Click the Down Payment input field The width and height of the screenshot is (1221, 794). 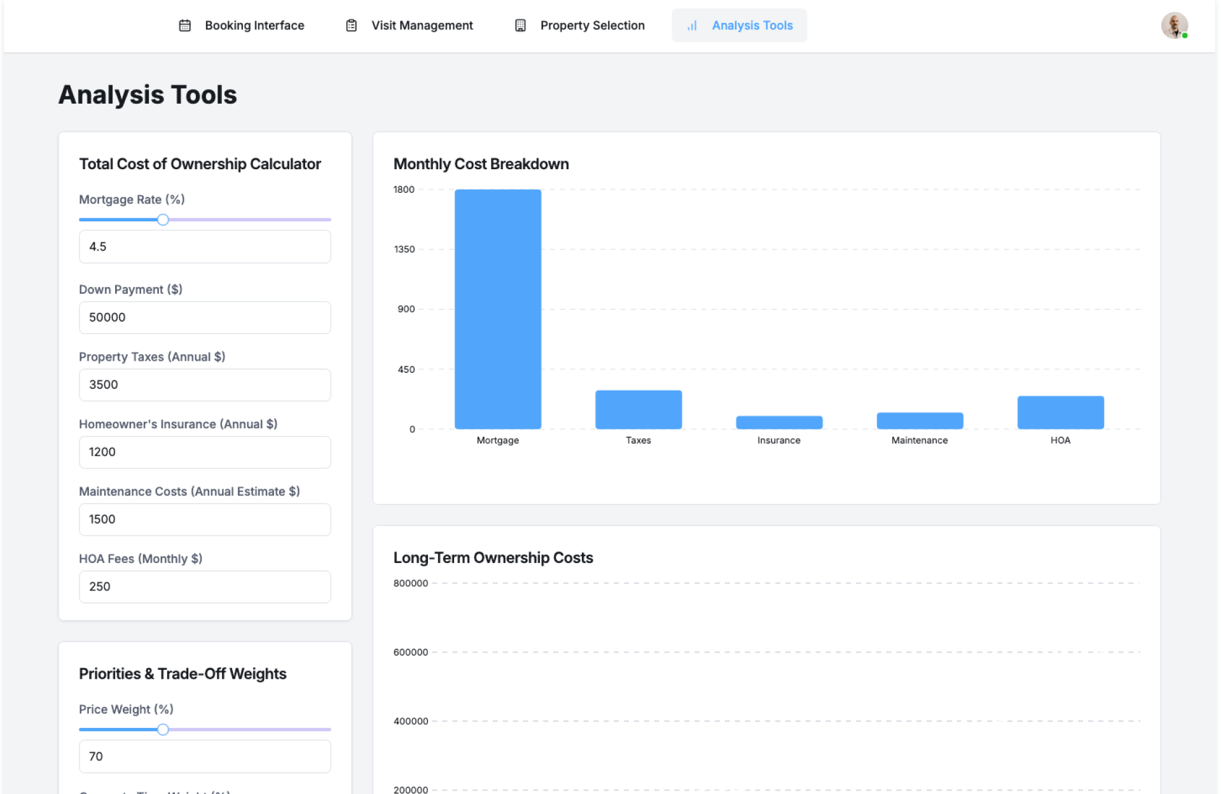coord(205,317)
